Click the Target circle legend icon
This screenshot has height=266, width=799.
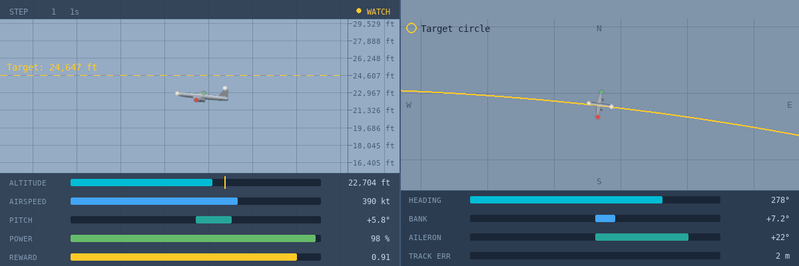pyautogui.click(x=411, y=28)
